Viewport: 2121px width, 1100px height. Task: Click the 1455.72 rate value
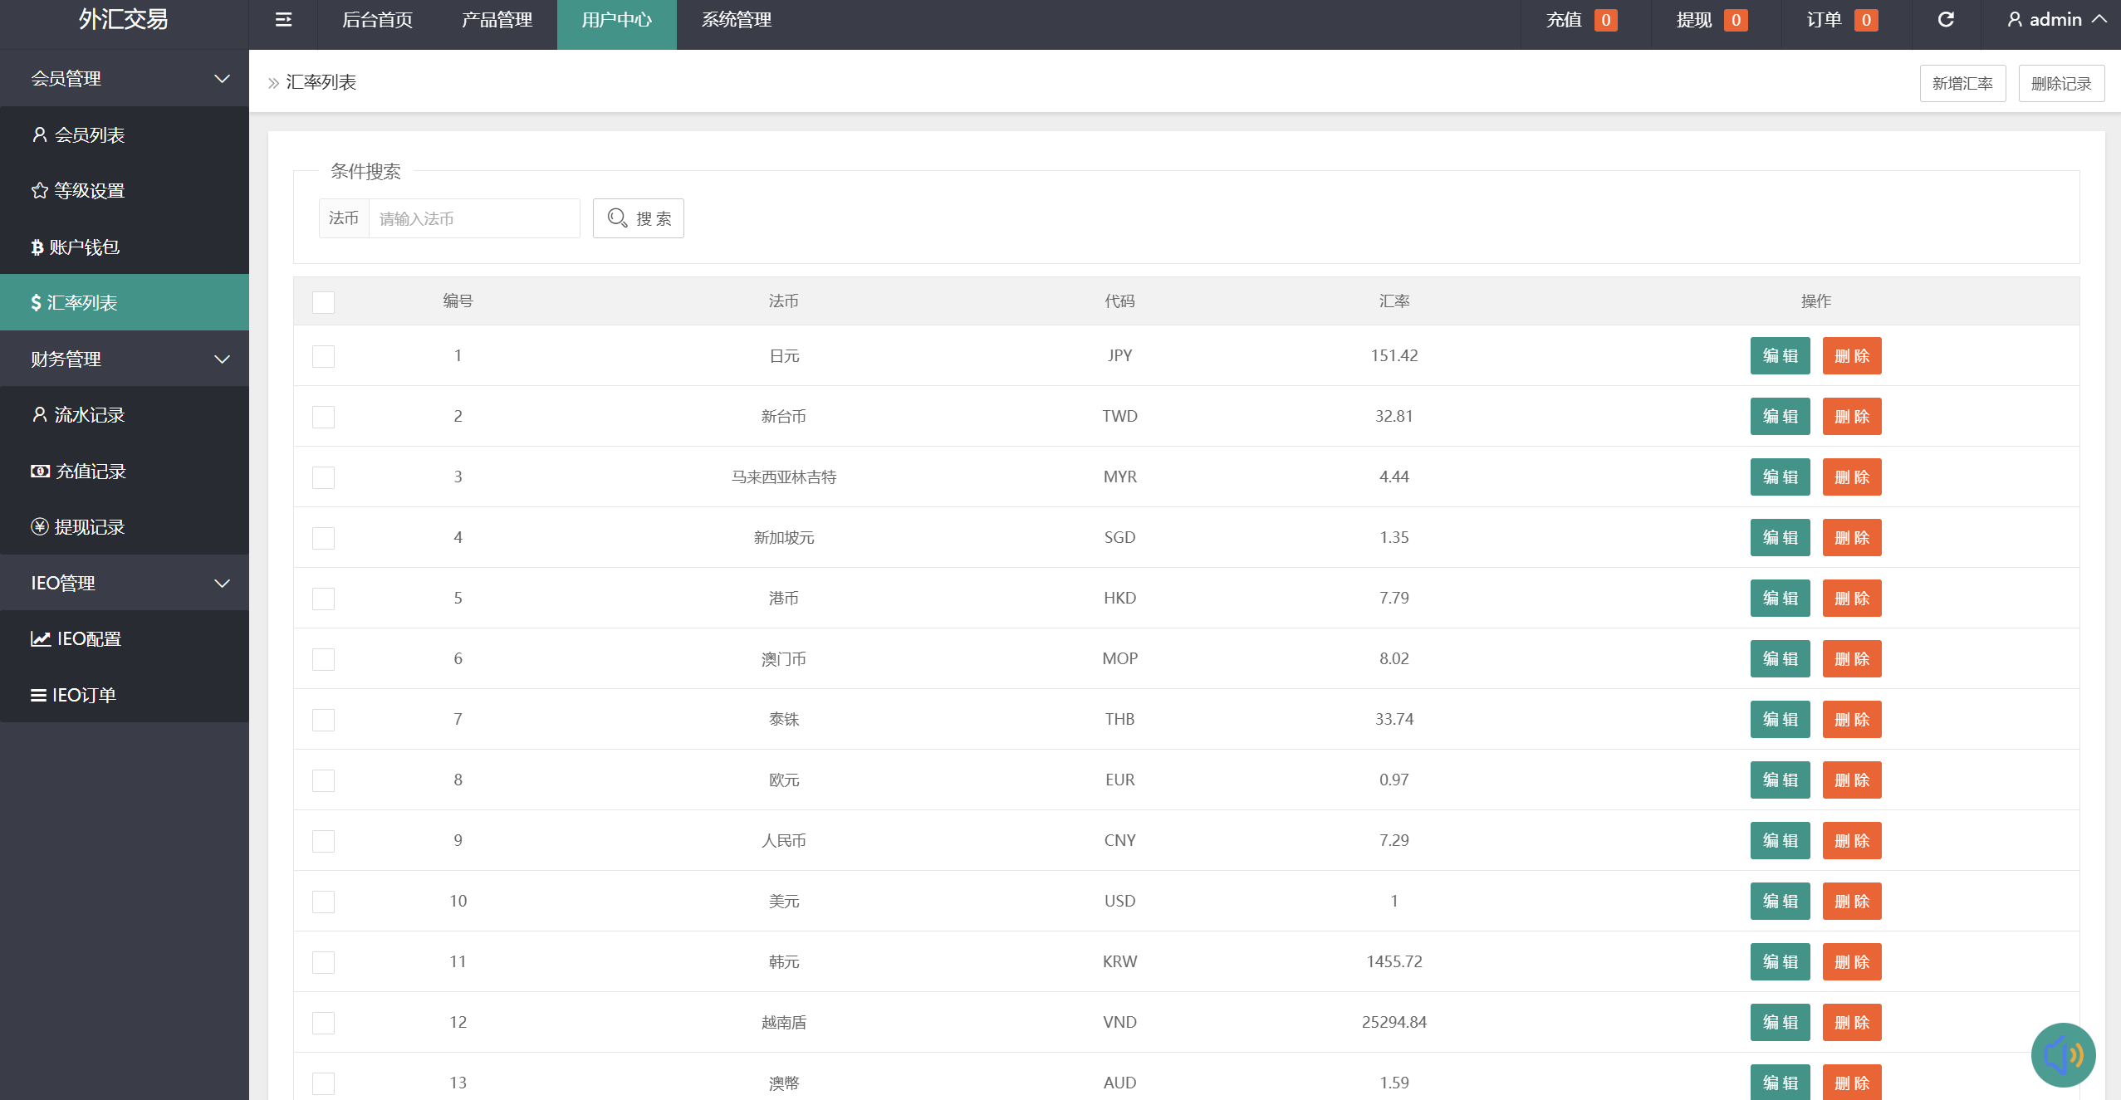[x=1394, y=961]
